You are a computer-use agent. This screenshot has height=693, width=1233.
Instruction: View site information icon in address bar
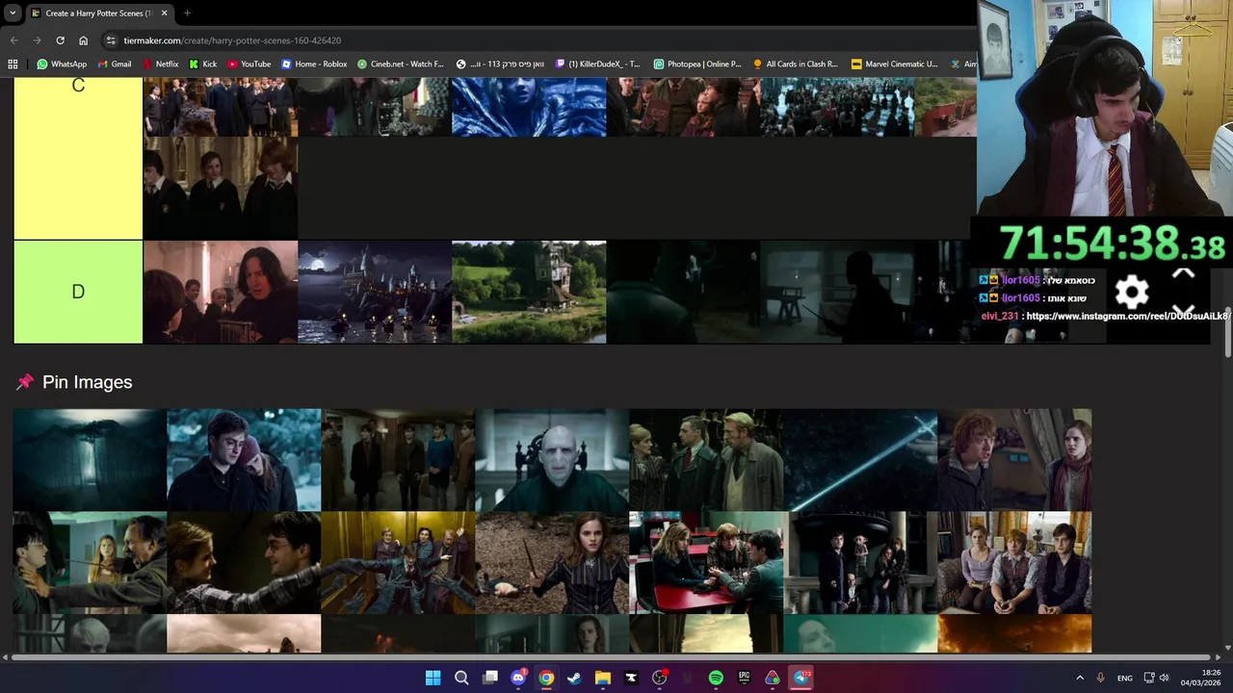(x=111, y=40)
